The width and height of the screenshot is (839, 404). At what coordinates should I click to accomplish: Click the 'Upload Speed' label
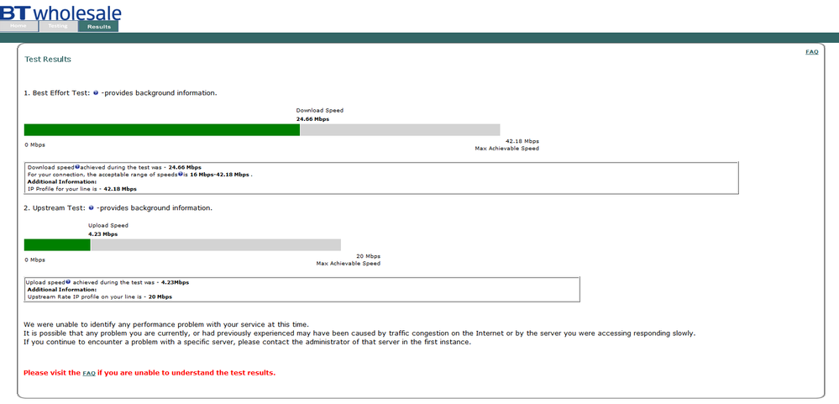[108, 225]
